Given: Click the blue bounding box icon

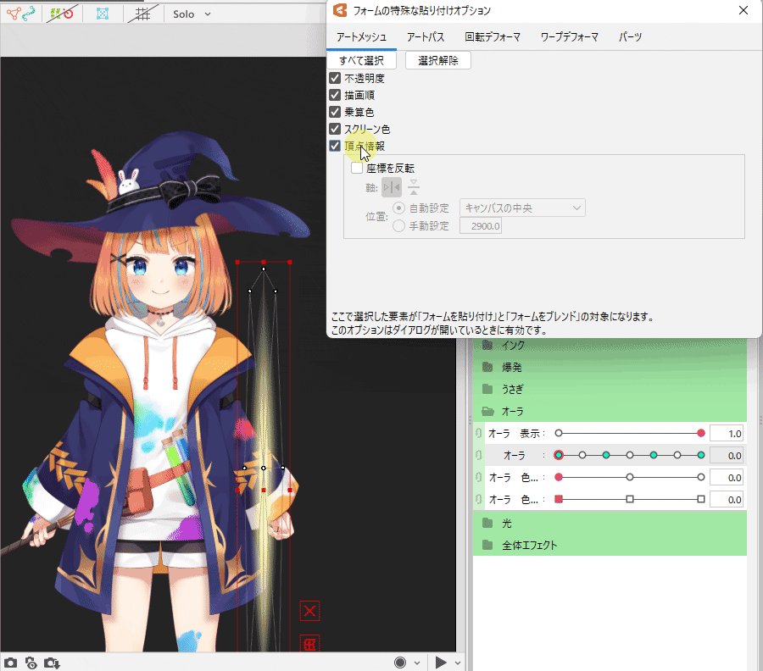Looking at the screenshot, I should click(x=102, y=14).
